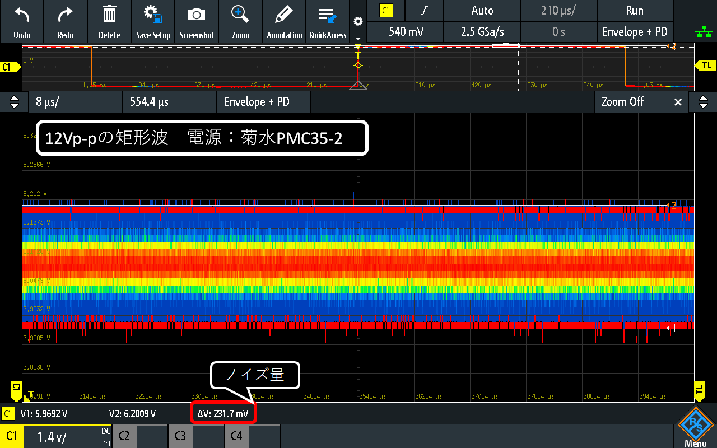Set trigger mode Auto
717x448 pixels.
(x=482, y=10)
